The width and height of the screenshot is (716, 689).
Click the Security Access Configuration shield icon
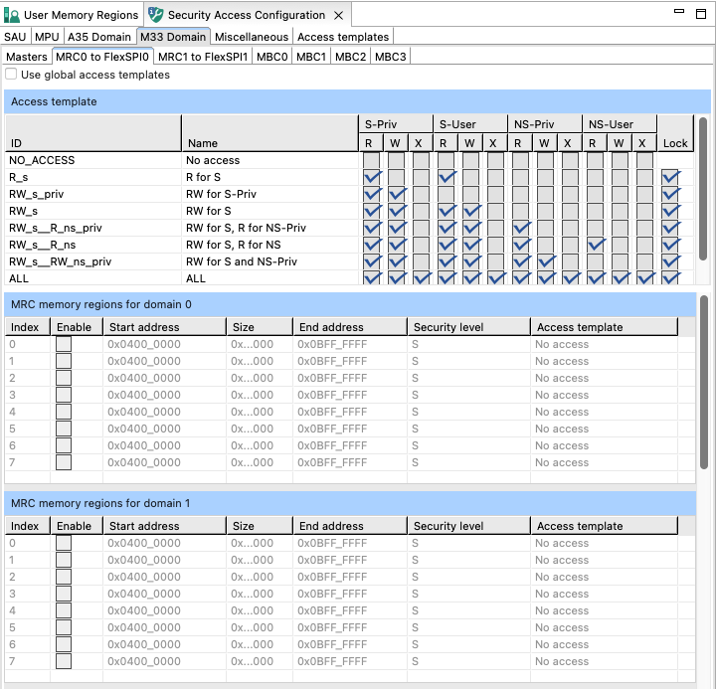(156, 15)
